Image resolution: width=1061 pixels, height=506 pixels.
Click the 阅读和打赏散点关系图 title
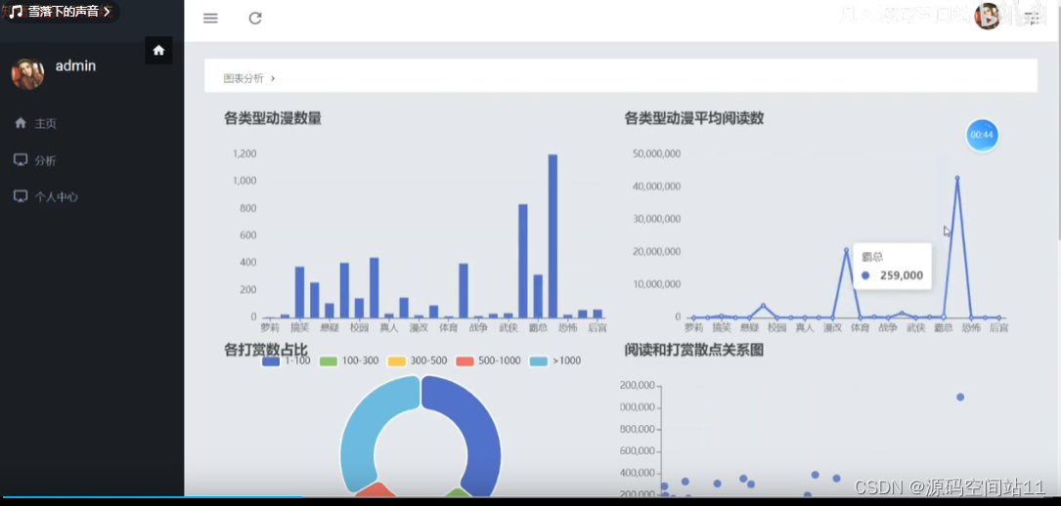coord(694,350)
